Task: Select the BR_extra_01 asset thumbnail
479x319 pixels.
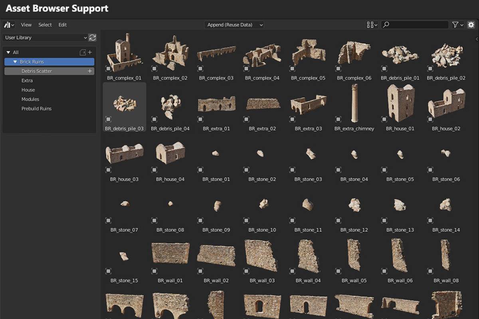Action: click(x=216, y=104)
